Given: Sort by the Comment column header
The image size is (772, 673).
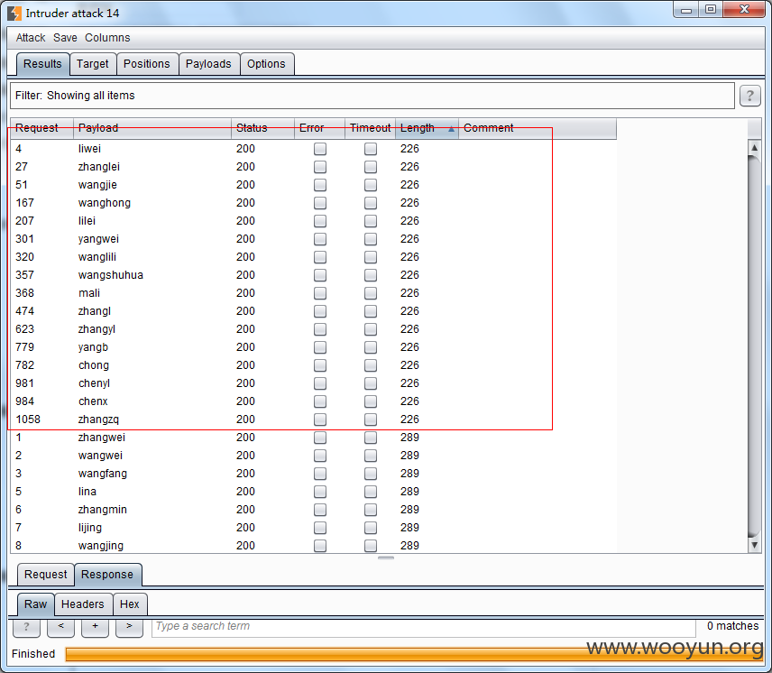Looking at the screenshot, I should click(538, 128).
